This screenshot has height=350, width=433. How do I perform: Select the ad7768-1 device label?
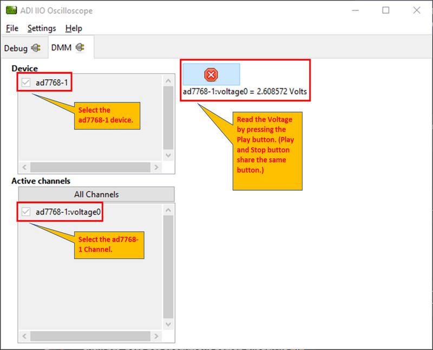(51, 82)
